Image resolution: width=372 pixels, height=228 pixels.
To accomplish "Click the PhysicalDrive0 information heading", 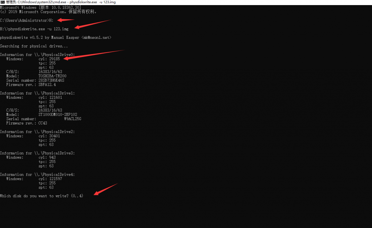I will (37, 55).
